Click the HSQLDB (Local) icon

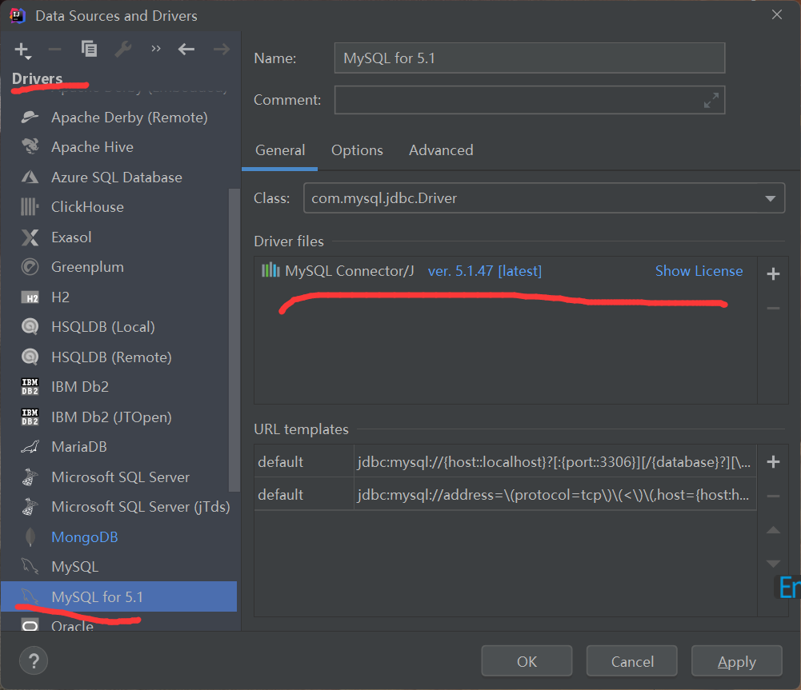[30, 327]
